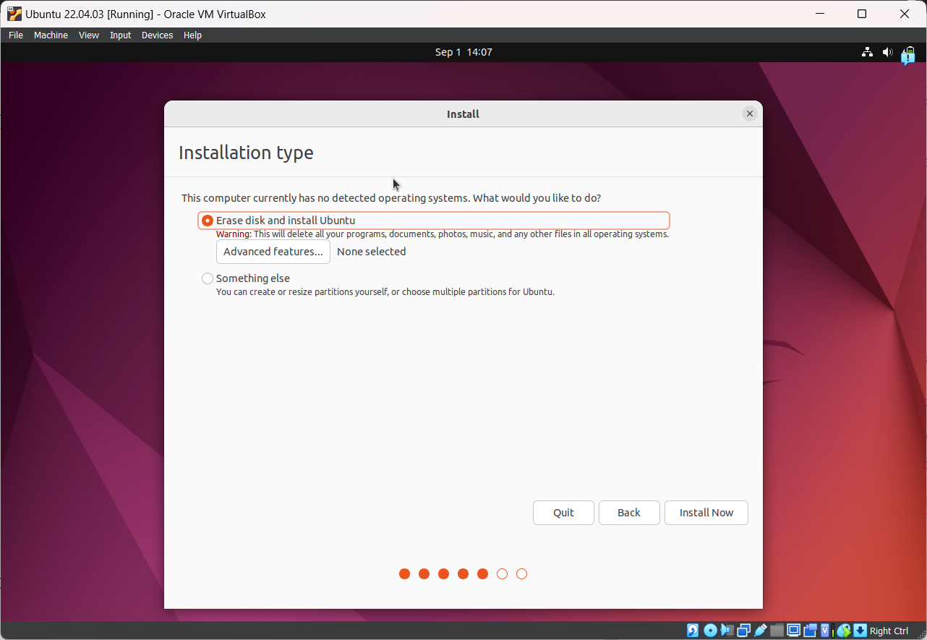Open the Input menu

click(x=121, y=35)
